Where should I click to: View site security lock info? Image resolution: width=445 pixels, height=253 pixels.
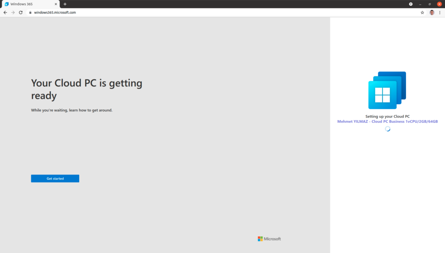(30, 13)
